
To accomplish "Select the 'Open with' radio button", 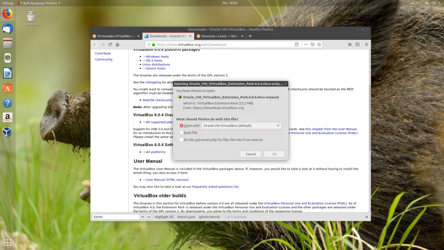I will (182, 126).
